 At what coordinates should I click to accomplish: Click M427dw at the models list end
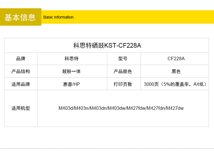[175, 108]
